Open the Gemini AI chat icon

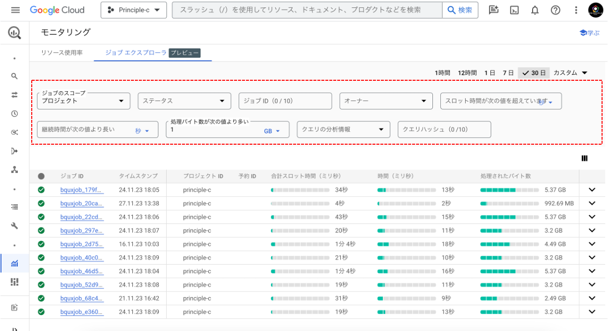coord(493,10)
